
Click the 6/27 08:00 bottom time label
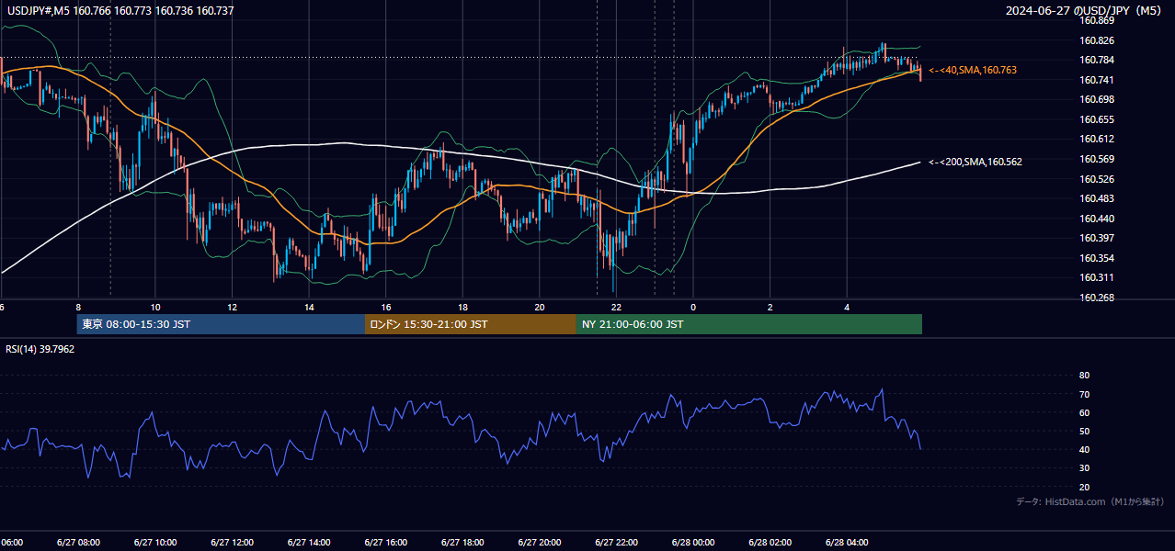78,543
